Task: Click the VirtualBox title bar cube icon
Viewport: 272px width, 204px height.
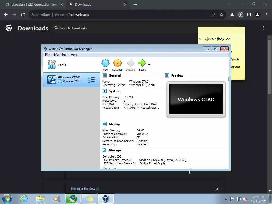Action: click(45, 49)
